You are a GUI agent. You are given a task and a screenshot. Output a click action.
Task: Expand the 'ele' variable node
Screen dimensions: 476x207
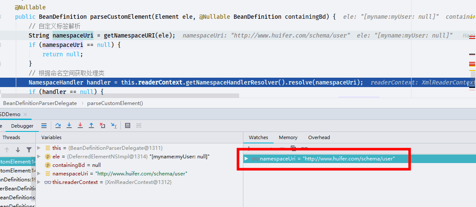click(x=39, y=157)
